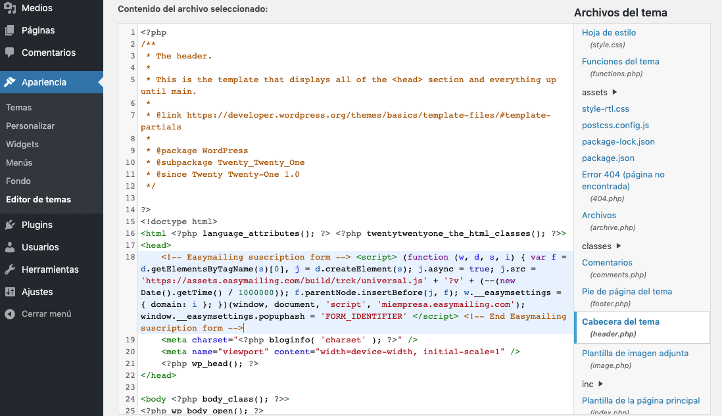Click the 'miempresa.easymailing.com' string in code
The image size is (722, 416).
(446, 304)
